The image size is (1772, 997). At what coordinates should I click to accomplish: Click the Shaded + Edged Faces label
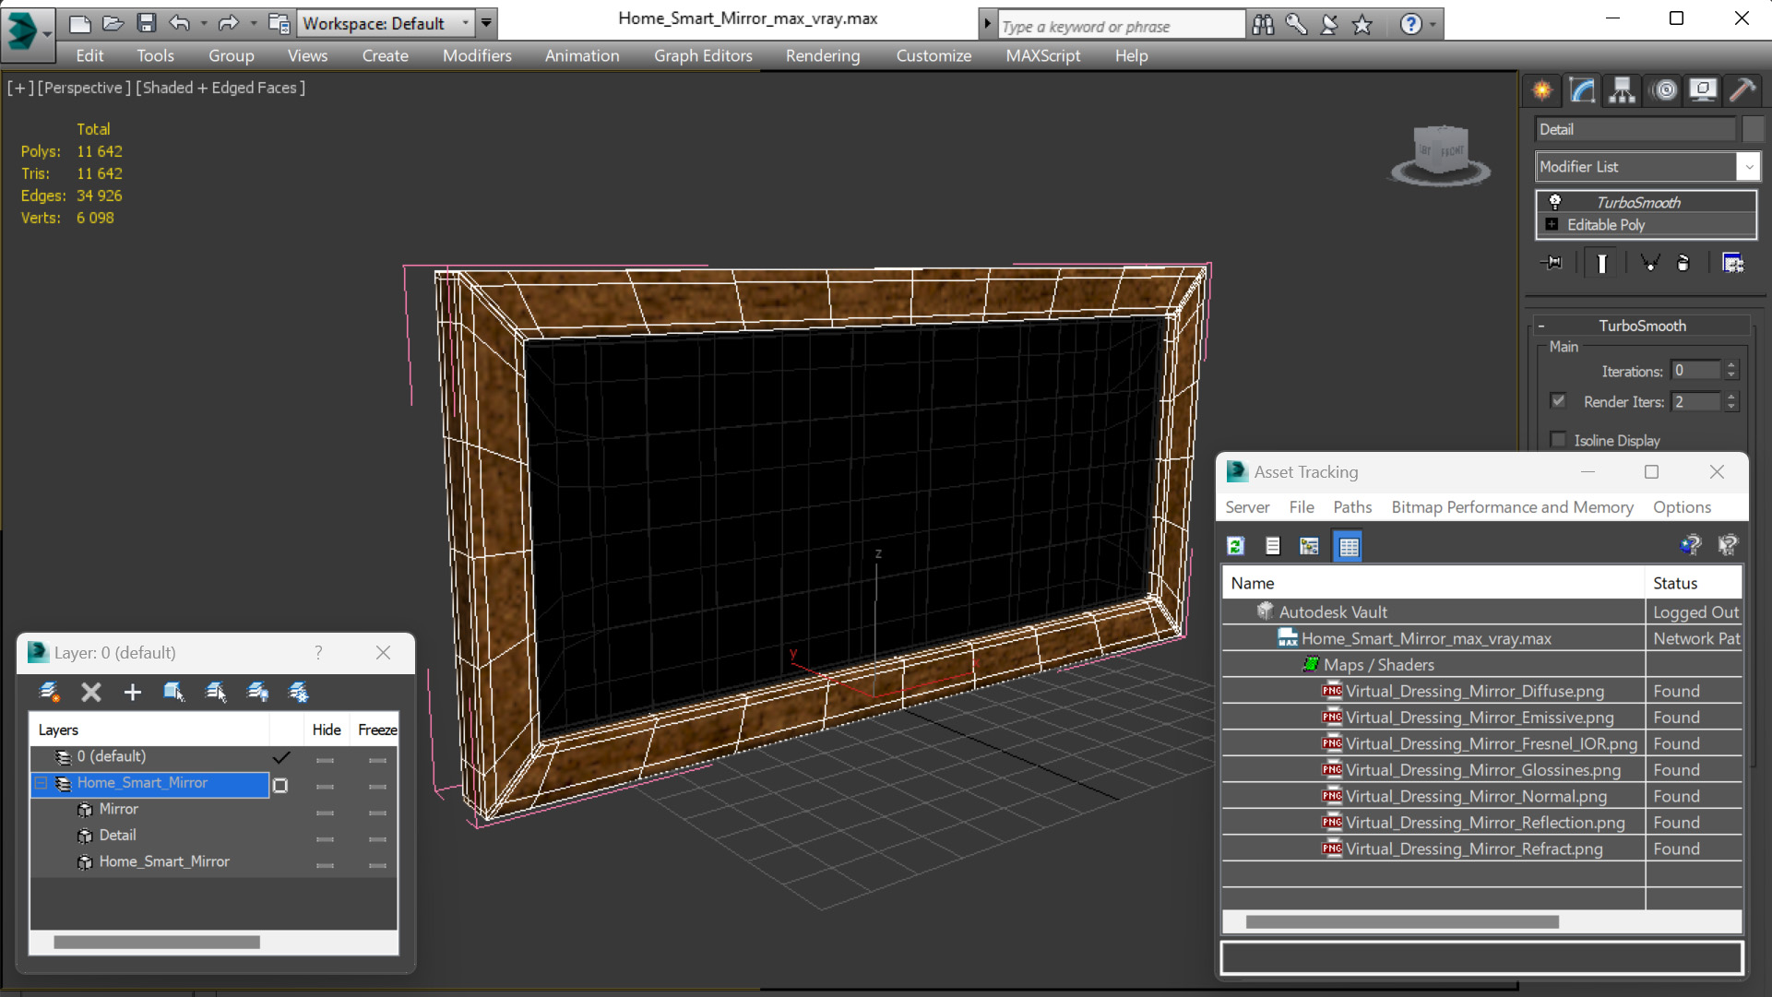[x=220, y=88]
